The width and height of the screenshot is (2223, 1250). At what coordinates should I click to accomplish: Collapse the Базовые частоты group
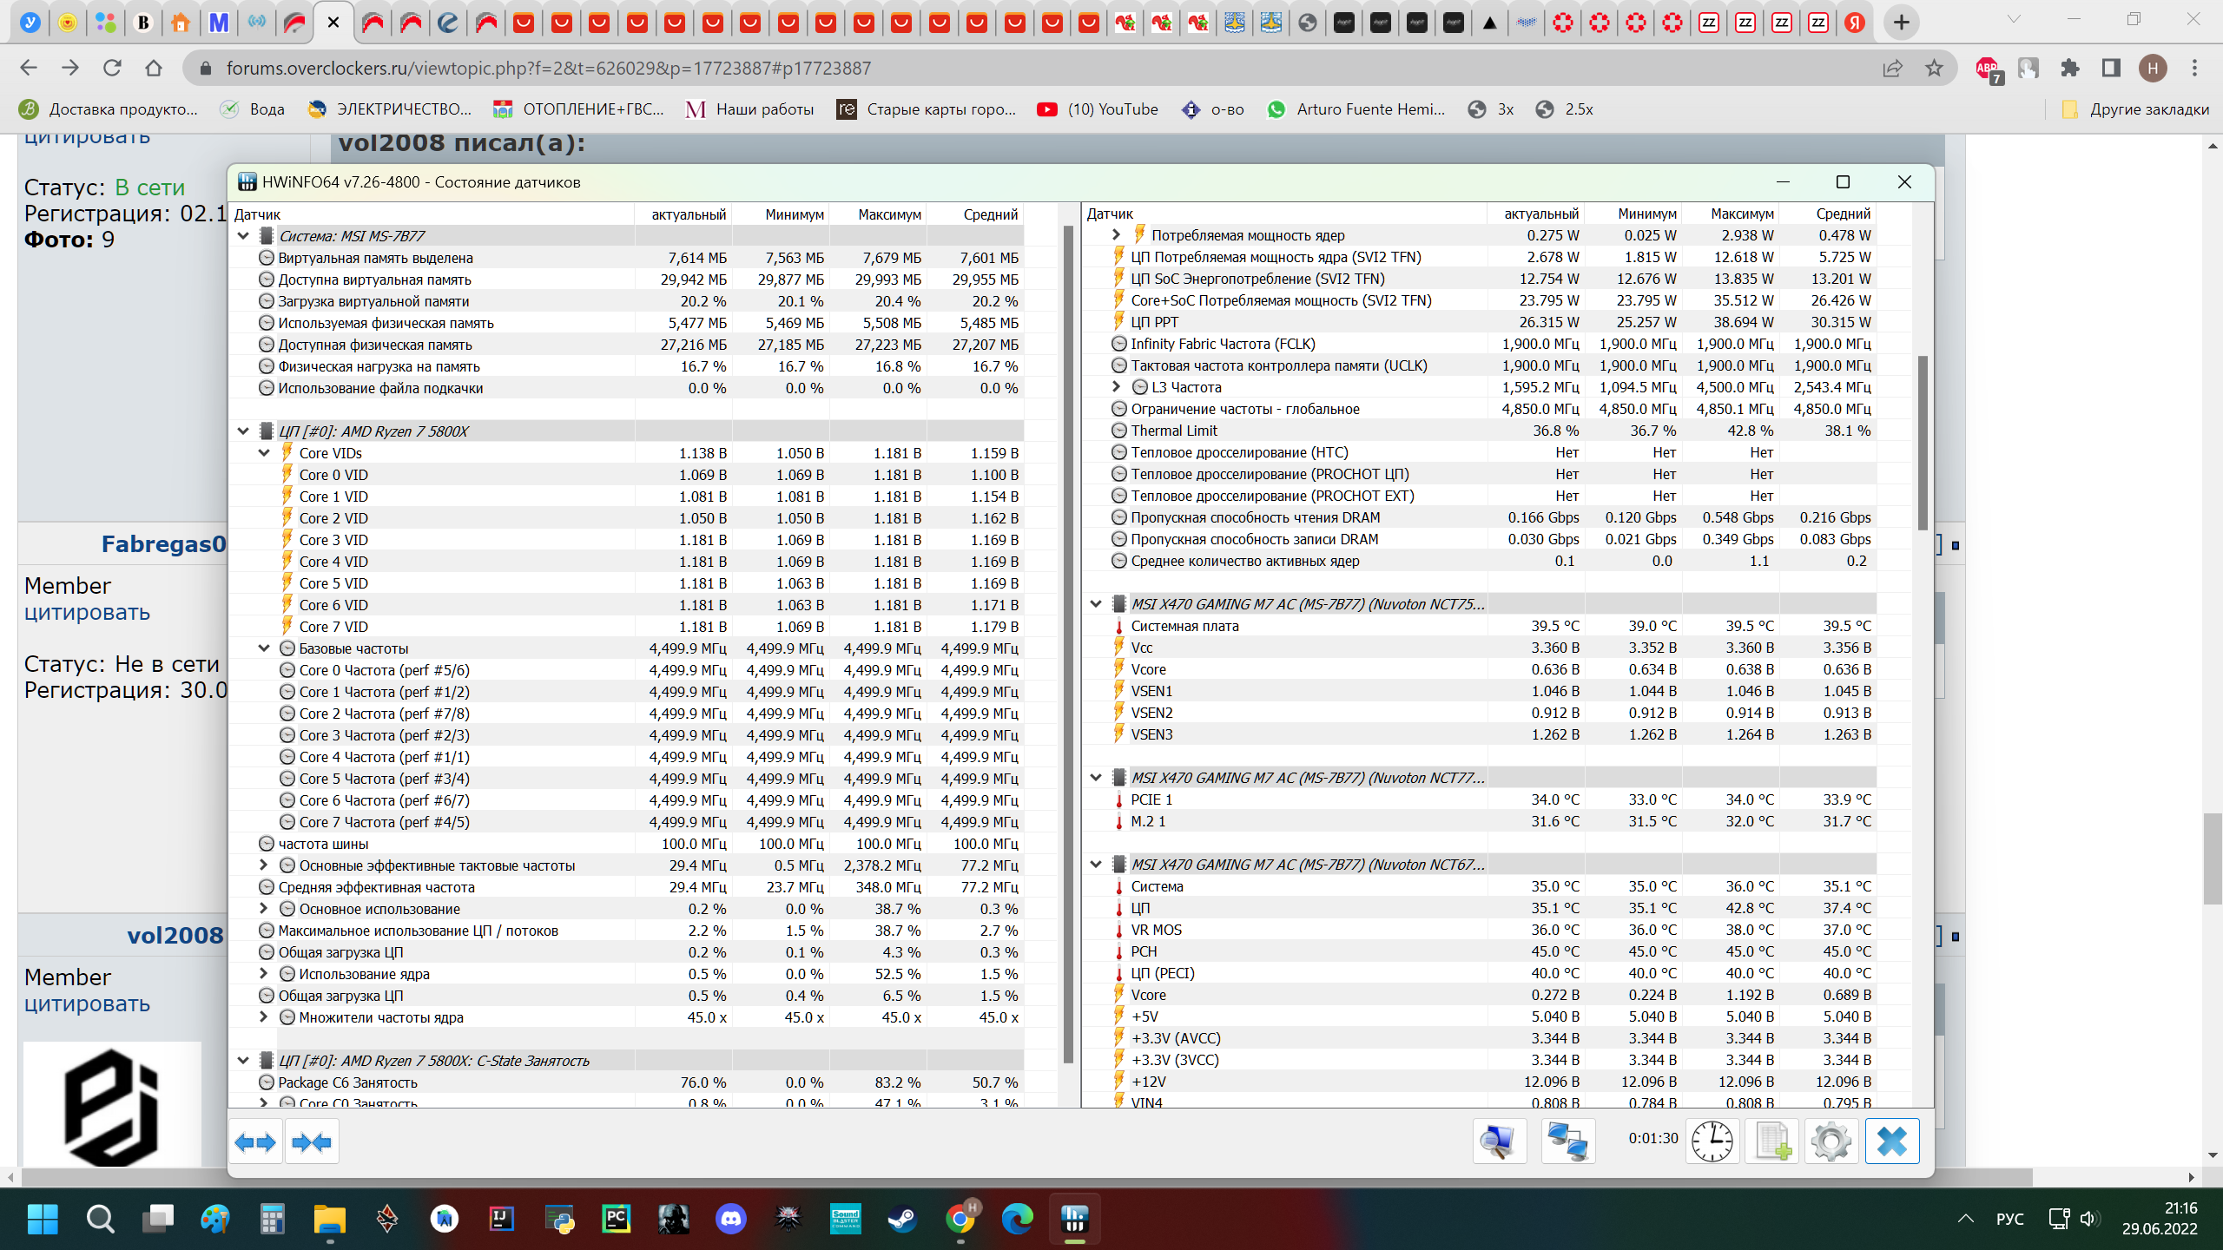264,648
